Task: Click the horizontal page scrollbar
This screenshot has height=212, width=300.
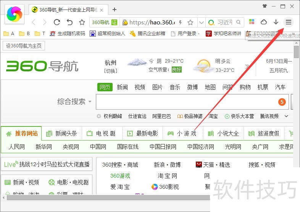Action: click(108, 197)
